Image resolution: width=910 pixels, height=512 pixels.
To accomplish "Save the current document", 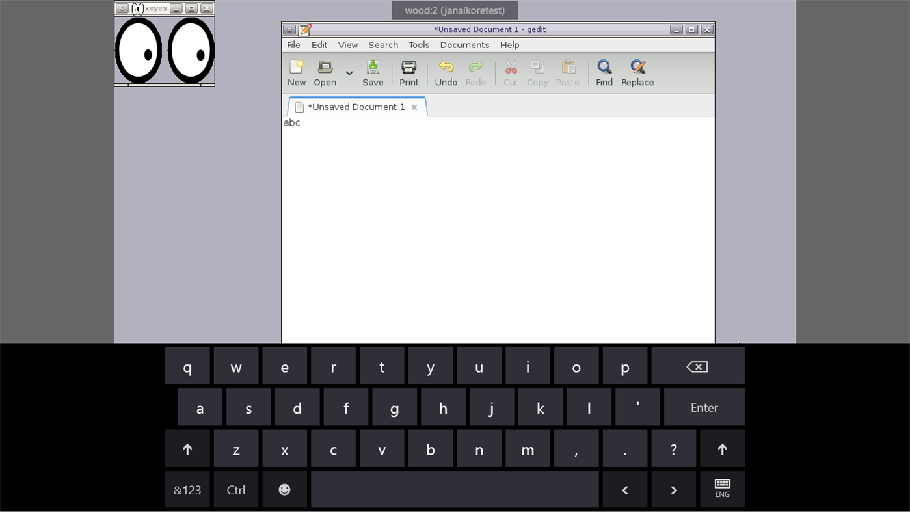I will click(372, 72).
